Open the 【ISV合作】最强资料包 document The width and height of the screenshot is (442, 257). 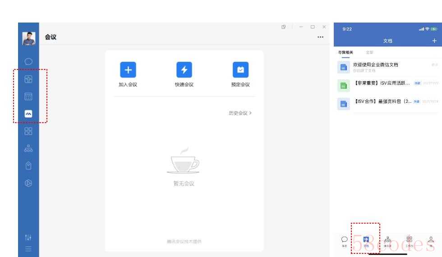388,103
